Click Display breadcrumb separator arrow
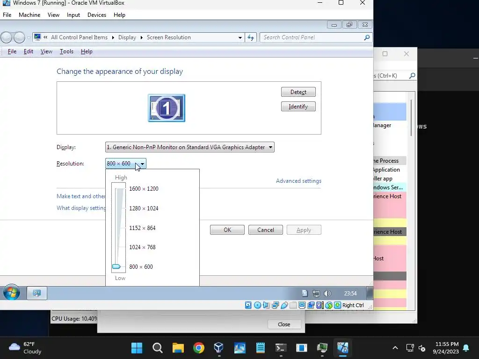 (x=141, y=37)
